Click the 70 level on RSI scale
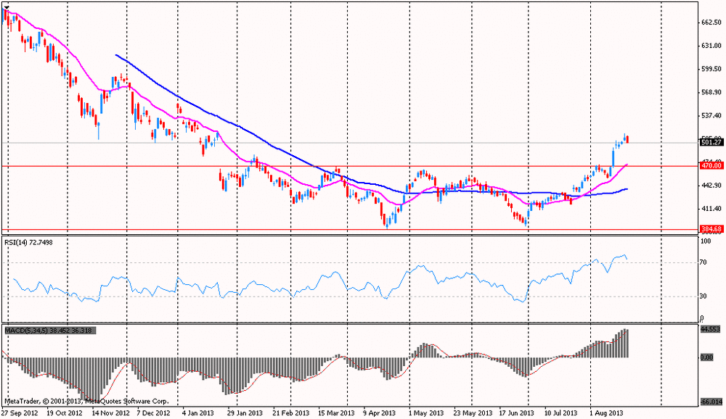726x419 pixels. pyautogui.click(x=703, y=262)
